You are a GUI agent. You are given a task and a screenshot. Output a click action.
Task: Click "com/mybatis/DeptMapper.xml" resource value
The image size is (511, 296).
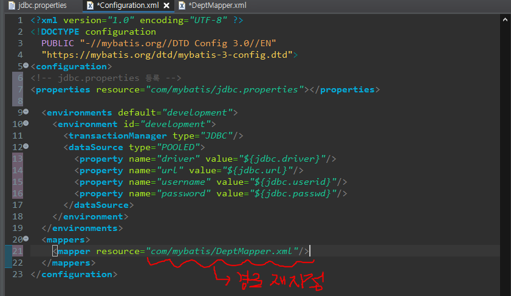(x=222, y=252)
